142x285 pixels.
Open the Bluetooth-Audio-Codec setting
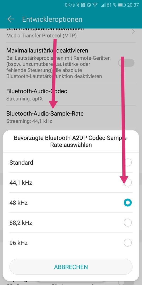(x=71, y=94)
